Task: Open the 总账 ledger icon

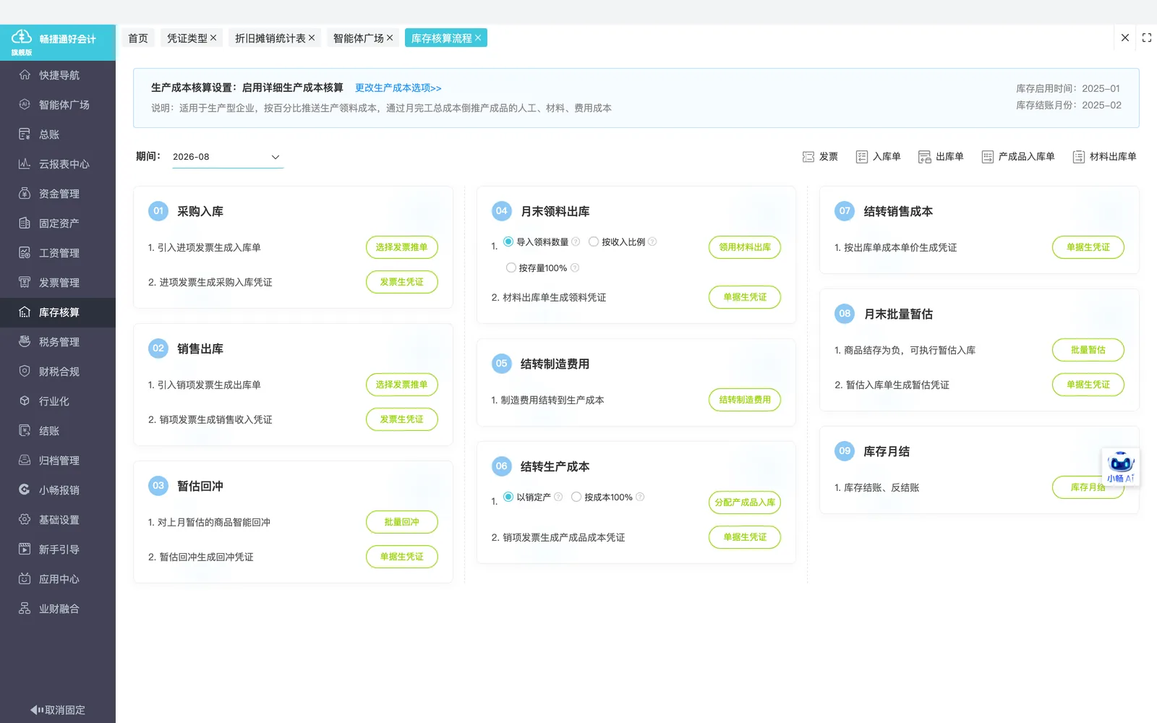Action: pos(25,134)
